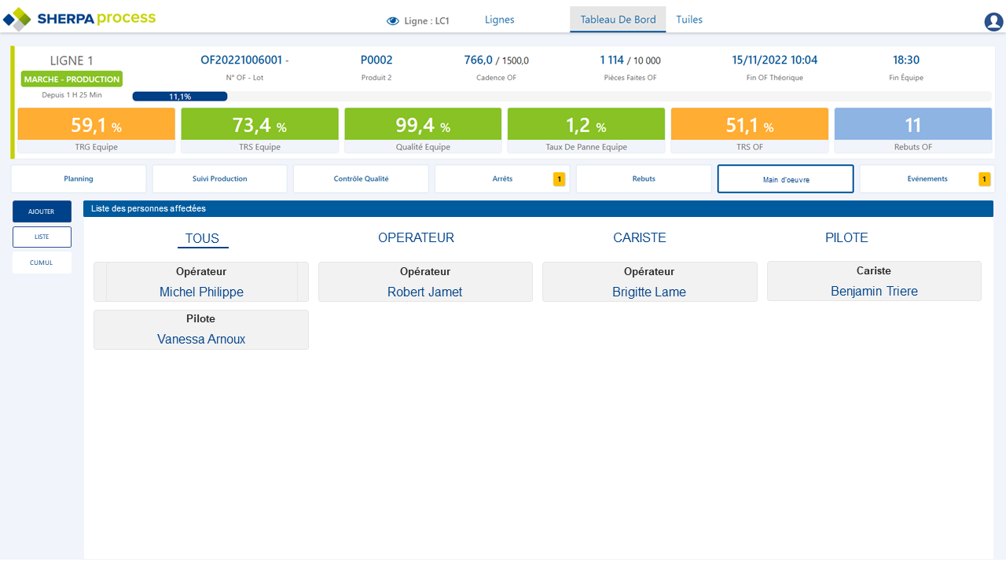This screenshot has height=566, width=1006.
Task: Show the CUMUL view
Action: (42, 263)
